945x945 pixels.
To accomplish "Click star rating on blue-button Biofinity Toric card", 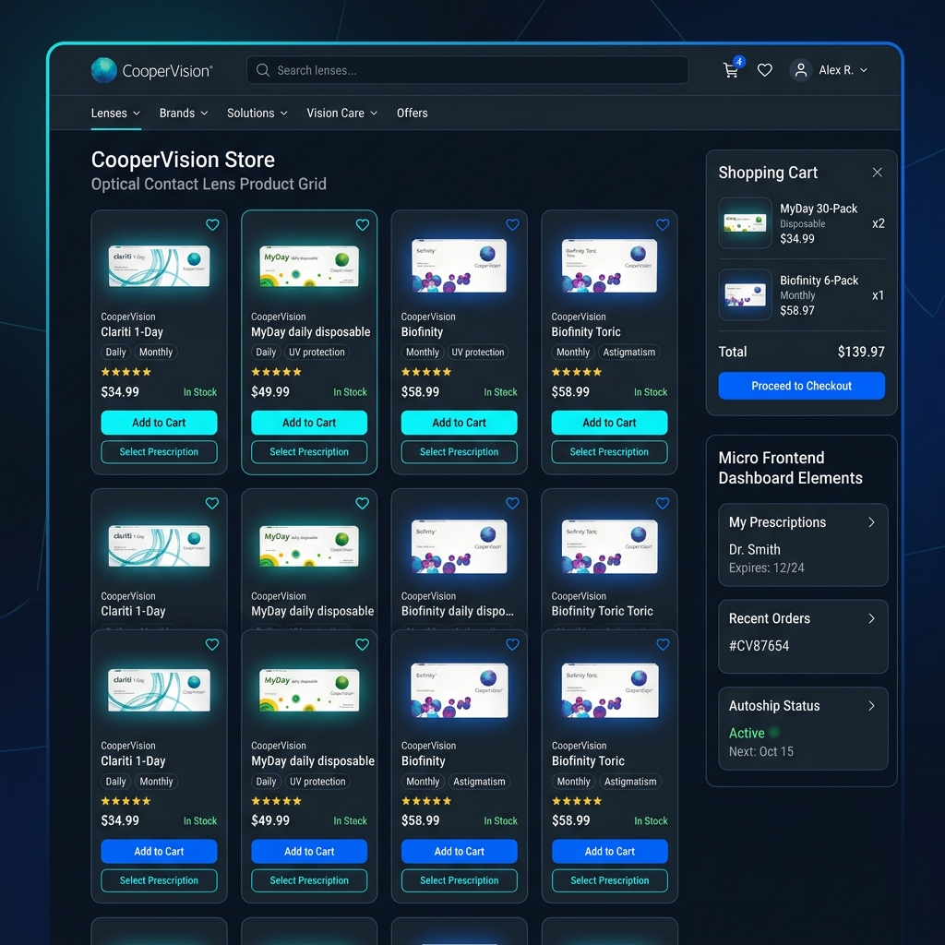I will coord(577,801).
